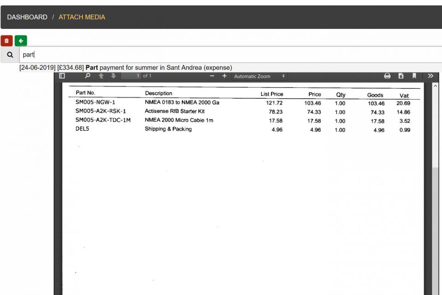442x295 pixels.
Task: Expand the PDF tools overflow menu
Action: [x=430, y=76]
